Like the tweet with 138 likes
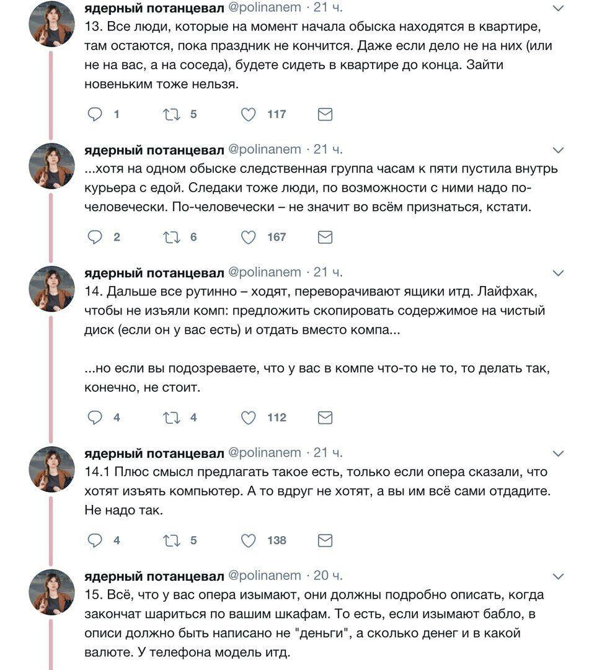 point(248,540)
